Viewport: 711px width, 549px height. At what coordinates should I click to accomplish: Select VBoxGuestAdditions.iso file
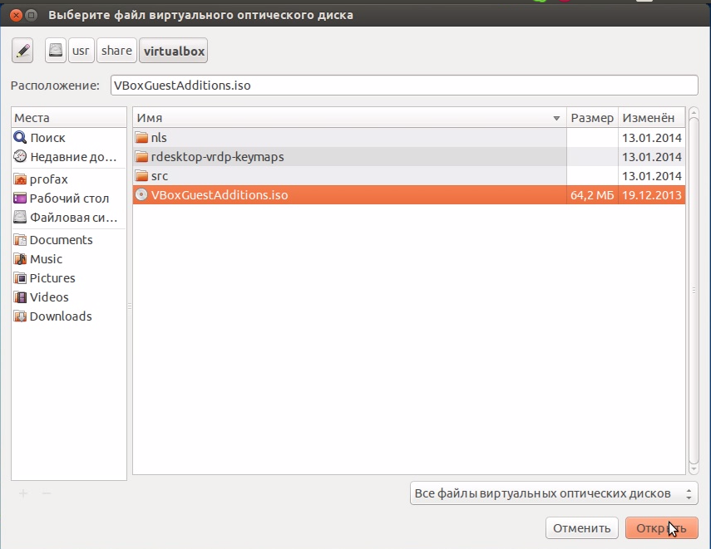coord(408,195)
